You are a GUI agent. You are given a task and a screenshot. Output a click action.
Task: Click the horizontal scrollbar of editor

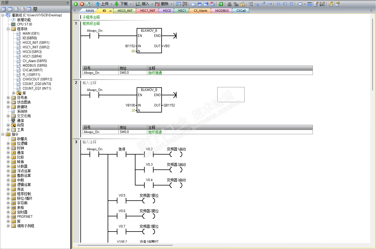click(x=125, y=245)
